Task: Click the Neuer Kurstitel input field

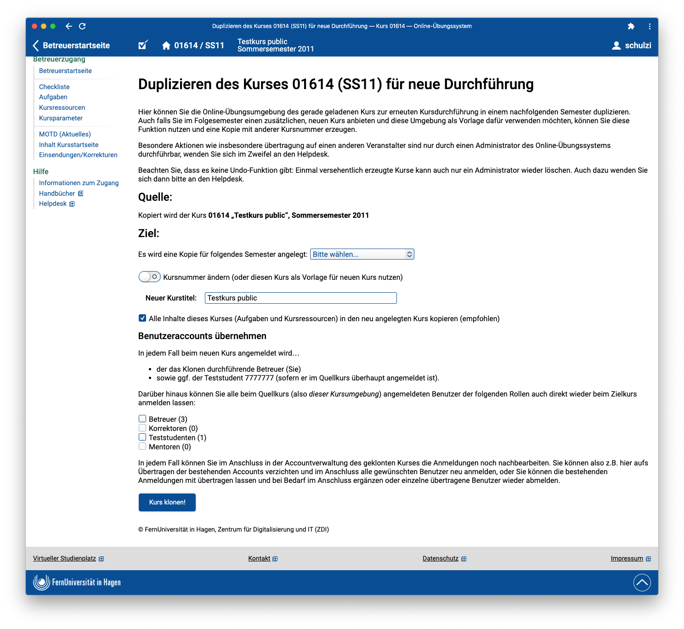Action: coord(300,298)
